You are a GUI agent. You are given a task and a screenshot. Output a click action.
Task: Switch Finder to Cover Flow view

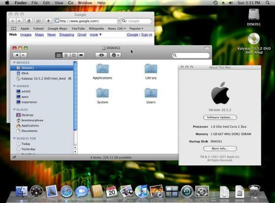pos(81,55)
